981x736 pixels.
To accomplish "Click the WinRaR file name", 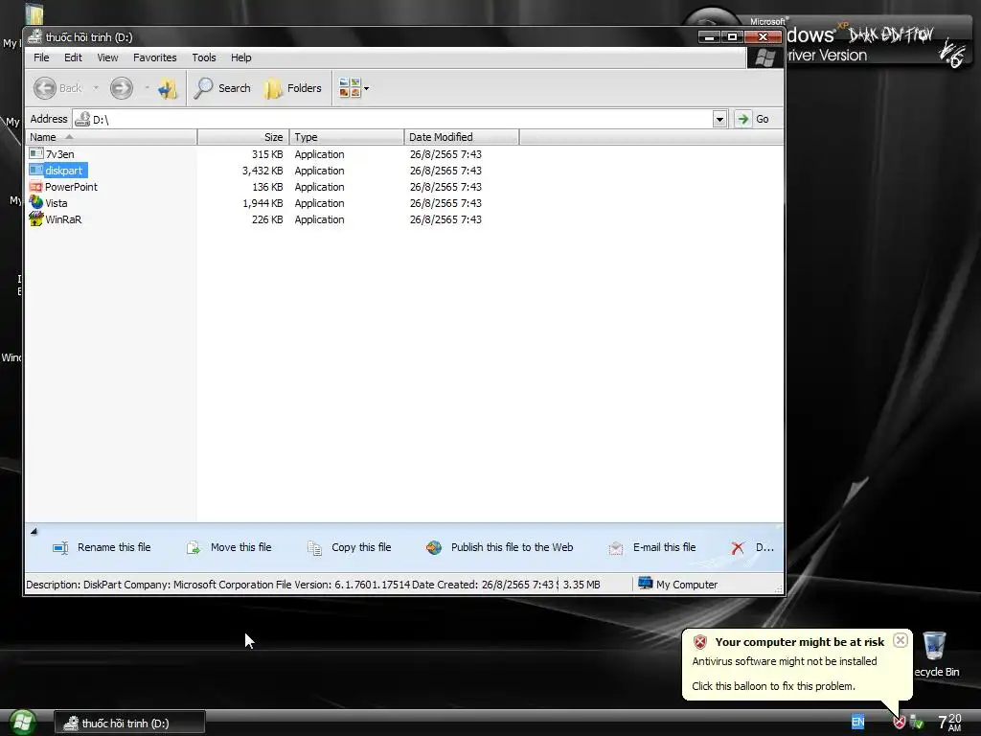I will [x=63, y=219].
